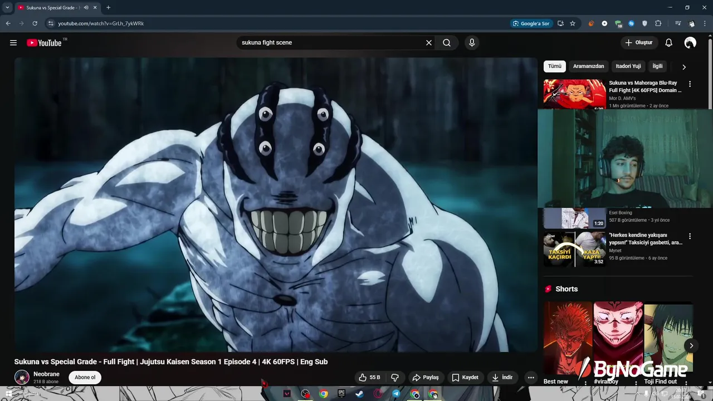This screenshot has height=401, width=713.
Task: Show more filter chips with arrow
Action: point(684,67)
